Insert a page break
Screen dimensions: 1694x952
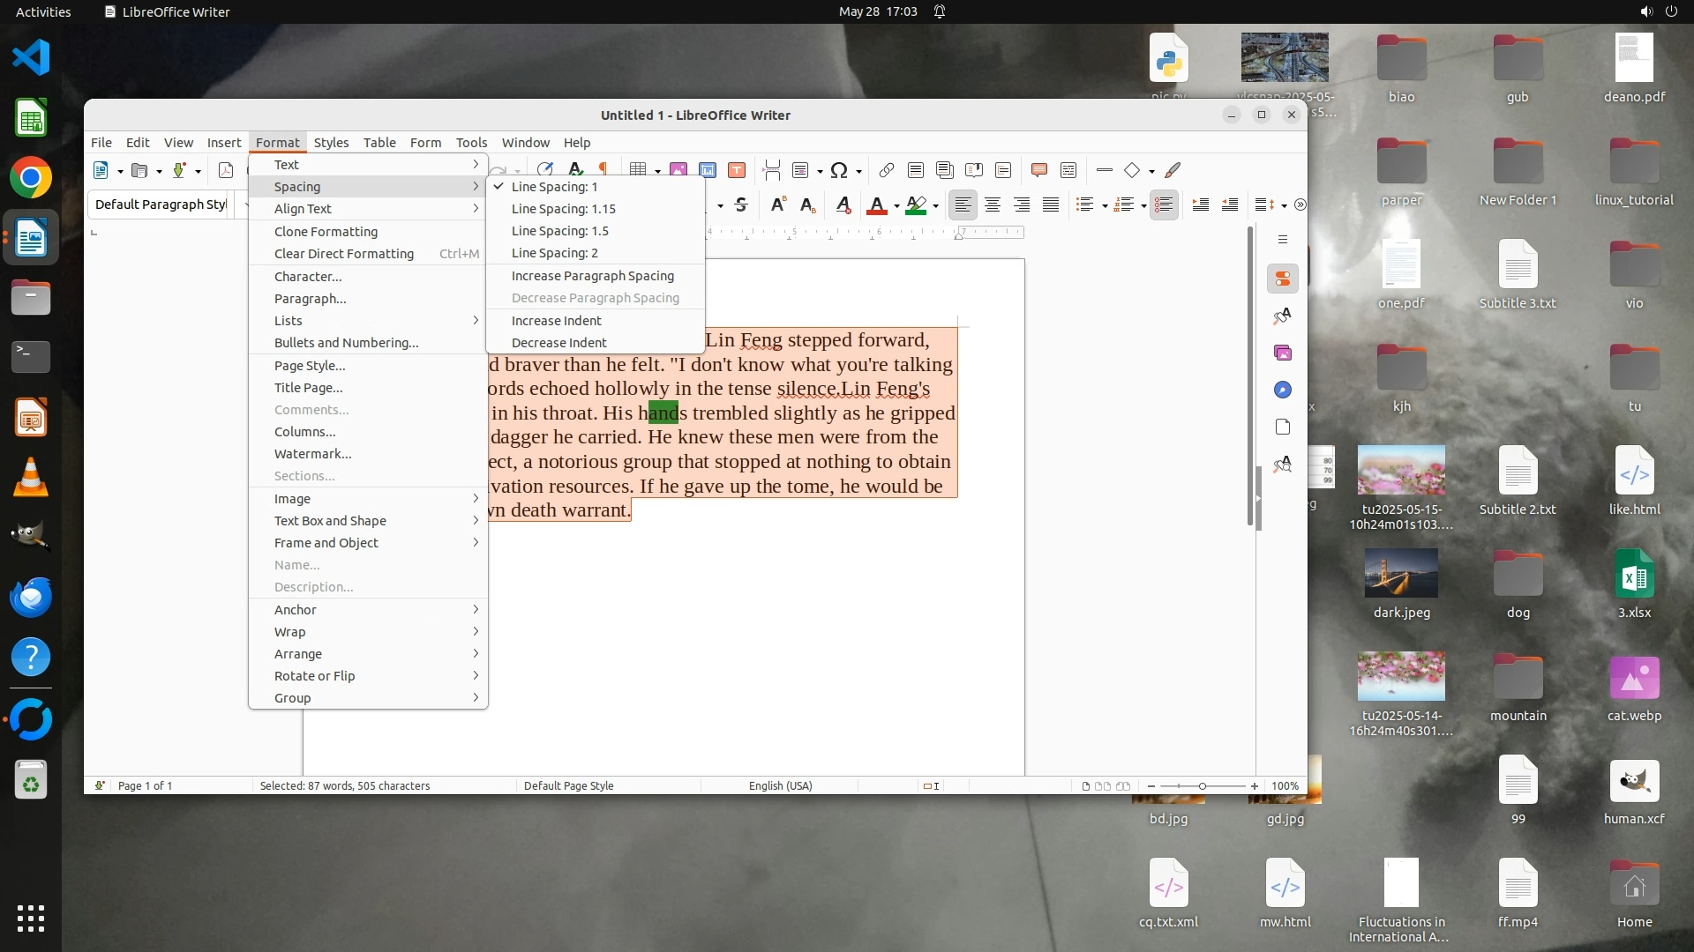pyautogui.click(x=772, y=170)
